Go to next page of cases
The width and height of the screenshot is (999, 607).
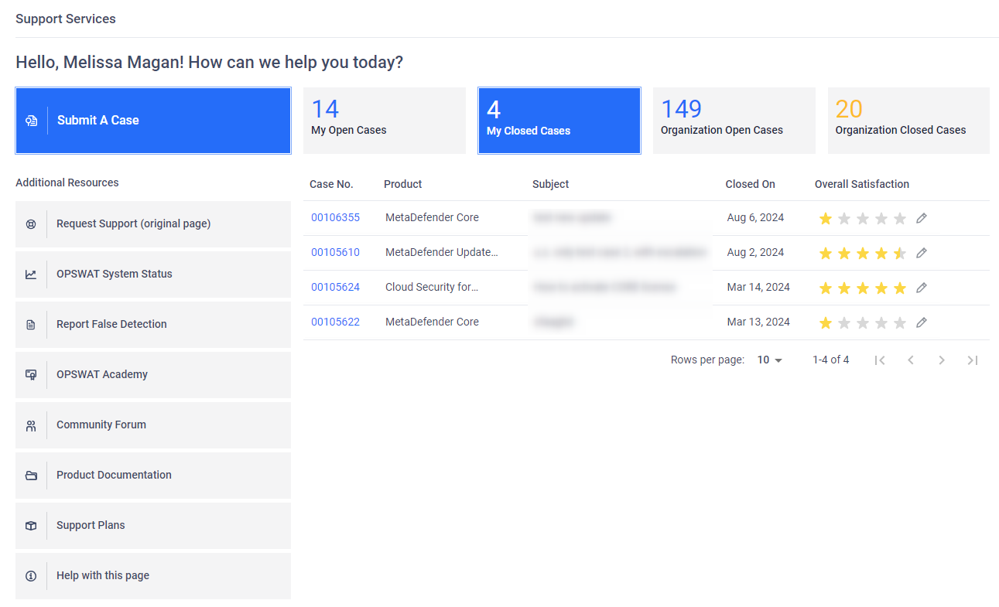(942, 360)
